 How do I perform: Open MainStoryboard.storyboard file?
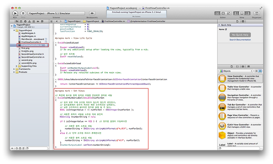tap(33, 39)
